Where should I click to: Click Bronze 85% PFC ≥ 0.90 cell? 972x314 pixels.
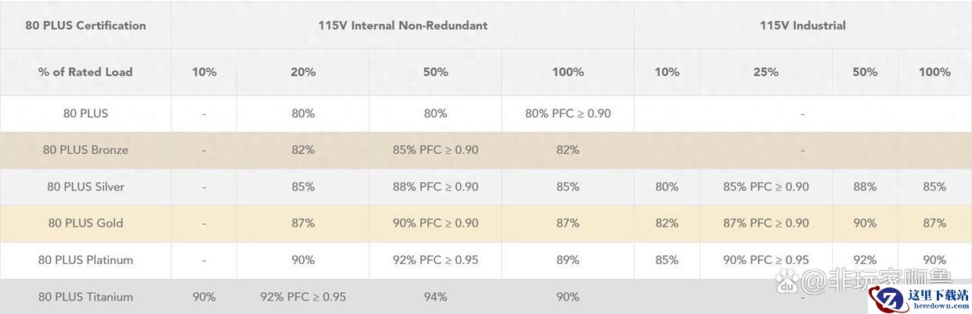click(435, 150)
